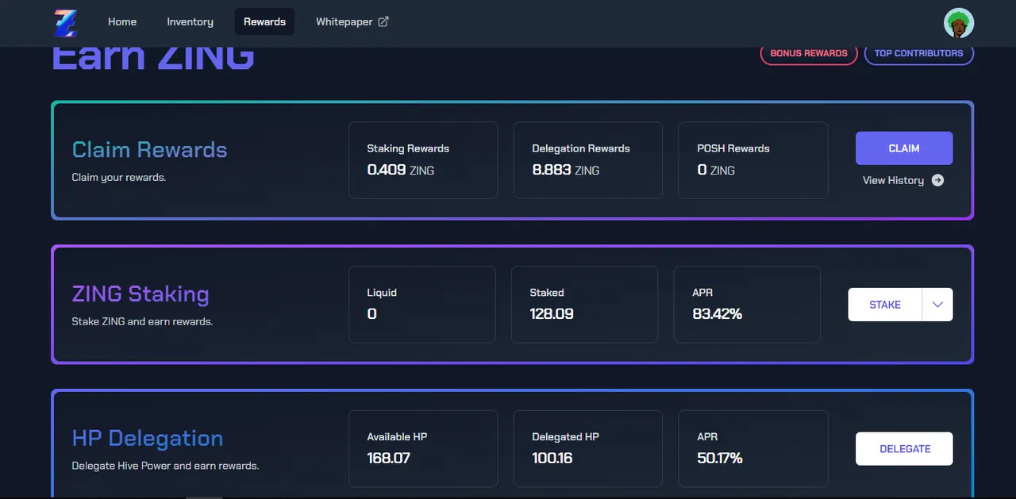Screen dimensions: 1016x499
Task: Select the Rewards nav tab
Action: point(264,21)
